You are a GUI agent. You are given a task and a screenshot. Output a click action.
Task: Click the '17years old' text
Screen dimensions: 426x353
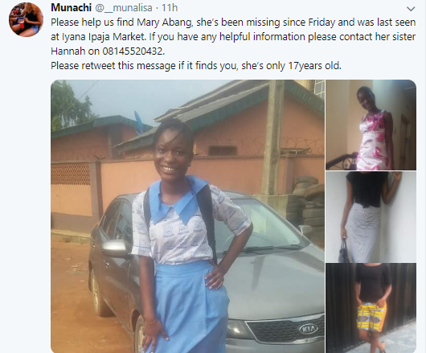point(314,66)
